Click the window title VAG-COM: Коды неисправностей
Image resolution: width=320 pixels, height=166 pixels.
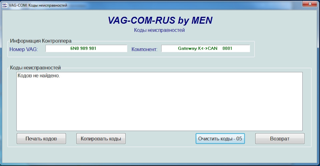[38, 5]
